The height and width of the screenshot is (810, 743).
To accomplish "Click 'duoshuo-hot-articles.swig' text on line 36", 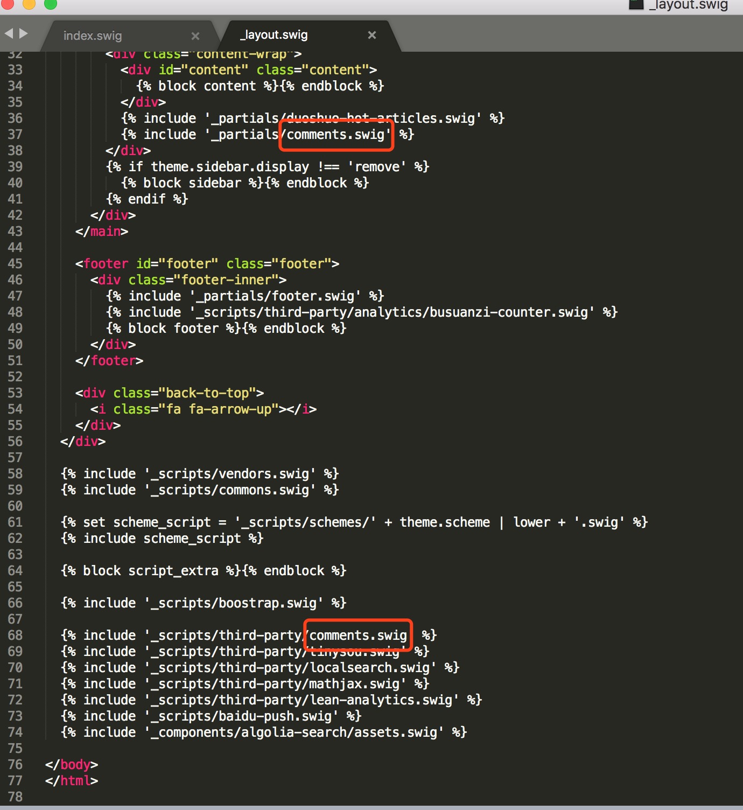I will 381,118.
